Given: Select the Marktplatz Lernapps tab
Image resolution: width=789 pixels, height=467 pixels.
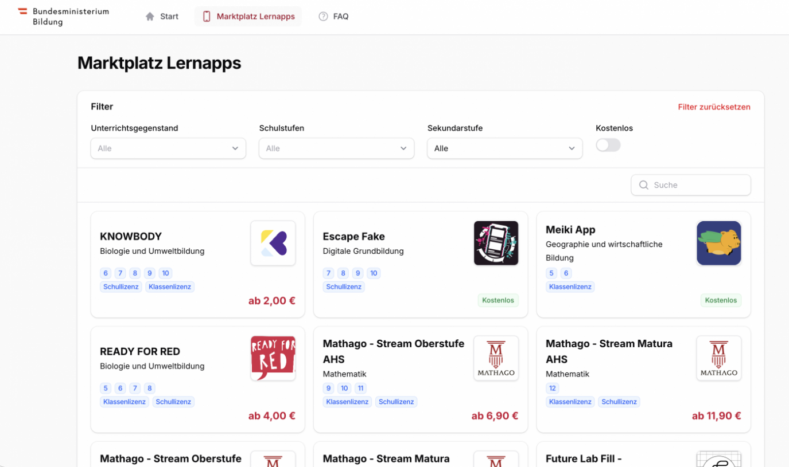Looking at the screenshot, I should (x=248, y=17).
